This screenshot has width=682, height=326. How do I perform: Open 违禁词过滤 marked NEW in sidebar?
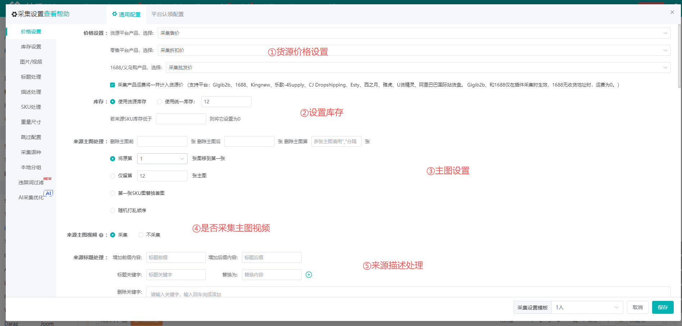[x=31, y=182]
